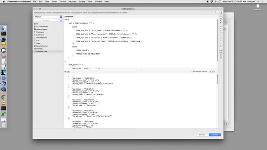Open the Scripts menu
Viewport: 267px width, 150px height.
tap(82, 2)
